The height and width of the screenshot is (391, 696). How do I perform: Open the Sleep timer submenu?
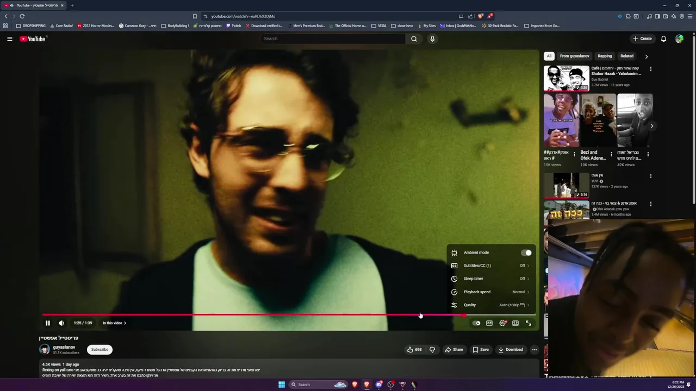[491, 279]
